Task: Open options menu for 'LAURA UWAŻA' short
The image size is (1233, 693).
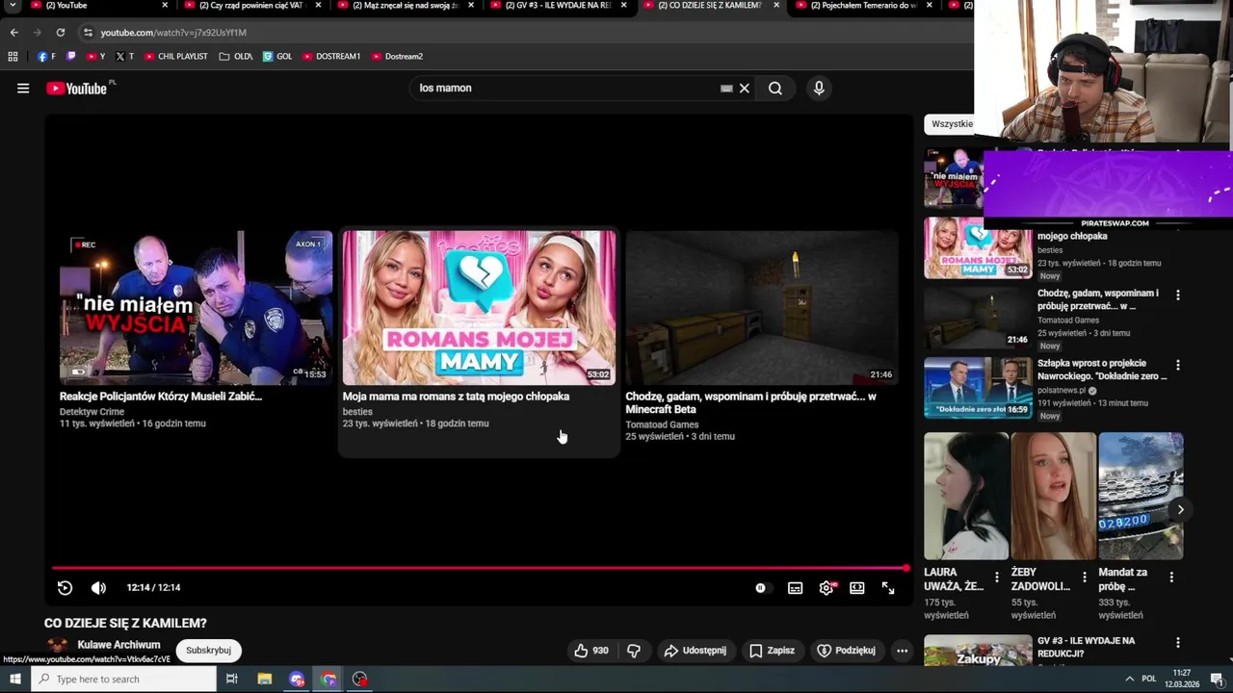Action: point(997,577)
